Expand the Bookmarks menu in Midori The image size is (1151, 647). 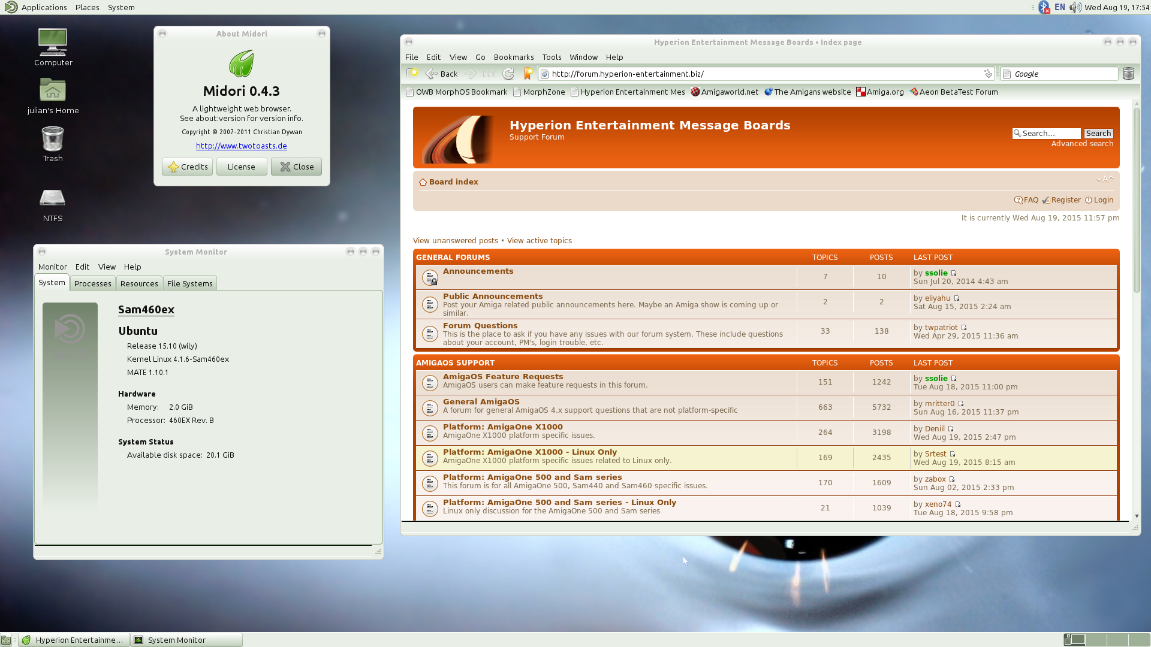pos(513,57)
